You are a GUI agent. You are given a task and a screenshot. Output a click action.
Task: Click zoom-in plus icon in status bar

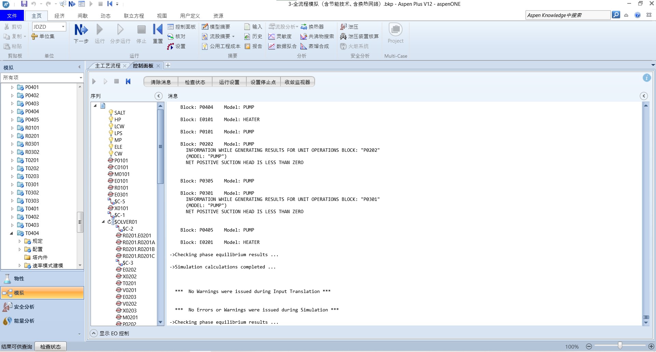(x=651, y=347)
